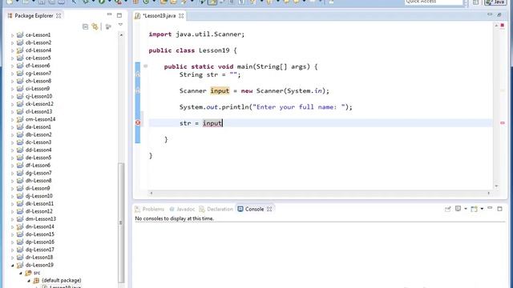The width and height of the screenshot is (513, 288).
Task: Toggle Pin Console in Console toolbar
Action: click(447, 209)
